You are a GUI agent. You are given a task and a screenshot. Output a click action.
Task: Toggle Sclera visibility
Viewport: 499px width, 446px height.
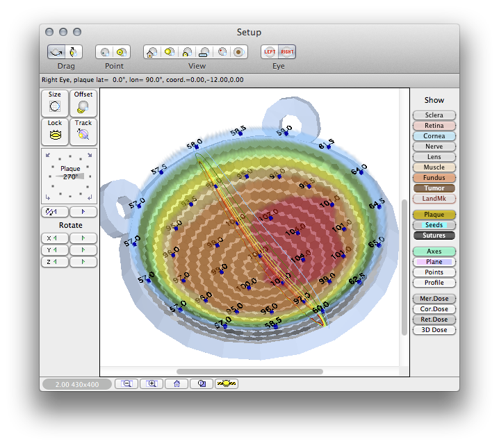click(434, 115)
